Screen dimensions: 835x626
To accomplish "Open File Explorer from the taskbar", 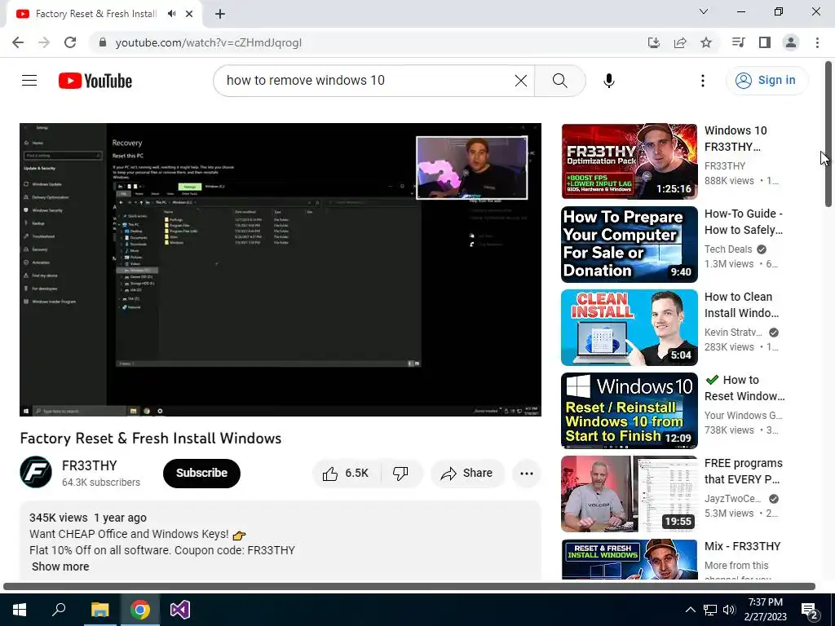I will [99, 610].
